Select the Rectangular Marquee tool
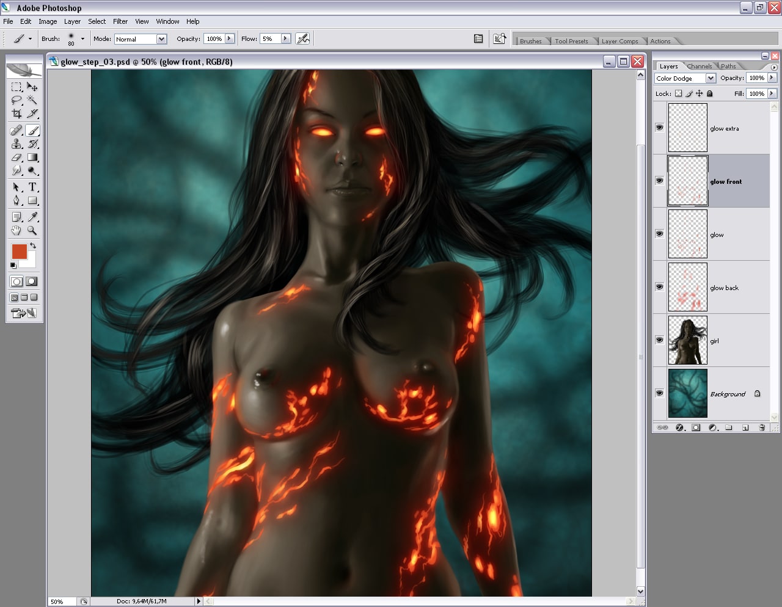Image resolution: width=782 pixels, height=607 pixels. [16, 87]
